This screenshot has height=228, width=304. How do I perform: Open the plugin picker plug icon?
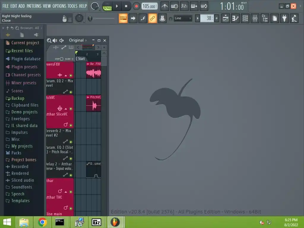coord(284,18)
